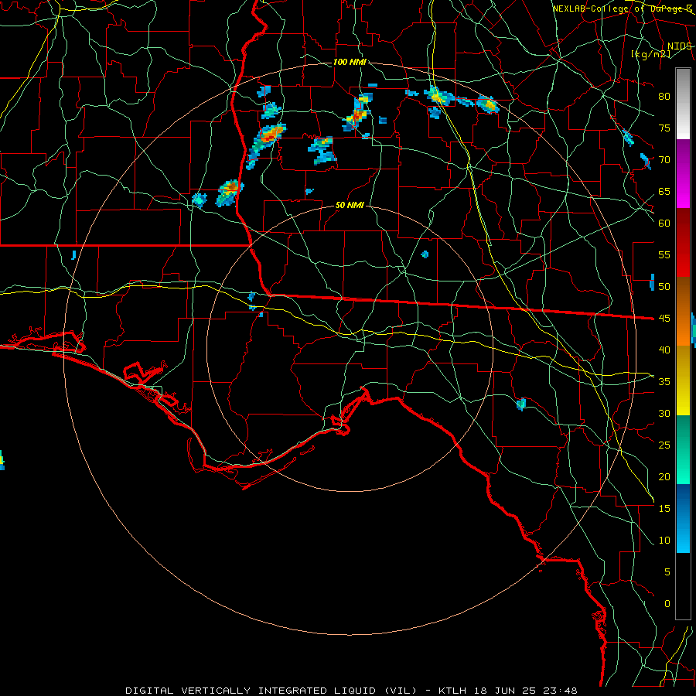Image resolution: width=696 pixels, height=696 pixels.
Task: Click the 15 value on the color scale
Action: [x=664, y=508]
